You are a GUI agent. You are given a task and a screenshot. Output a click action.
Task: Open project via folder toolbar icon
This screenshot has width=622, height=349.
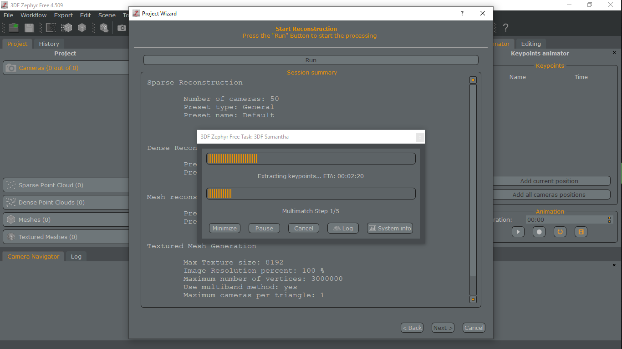click(14, 28)
